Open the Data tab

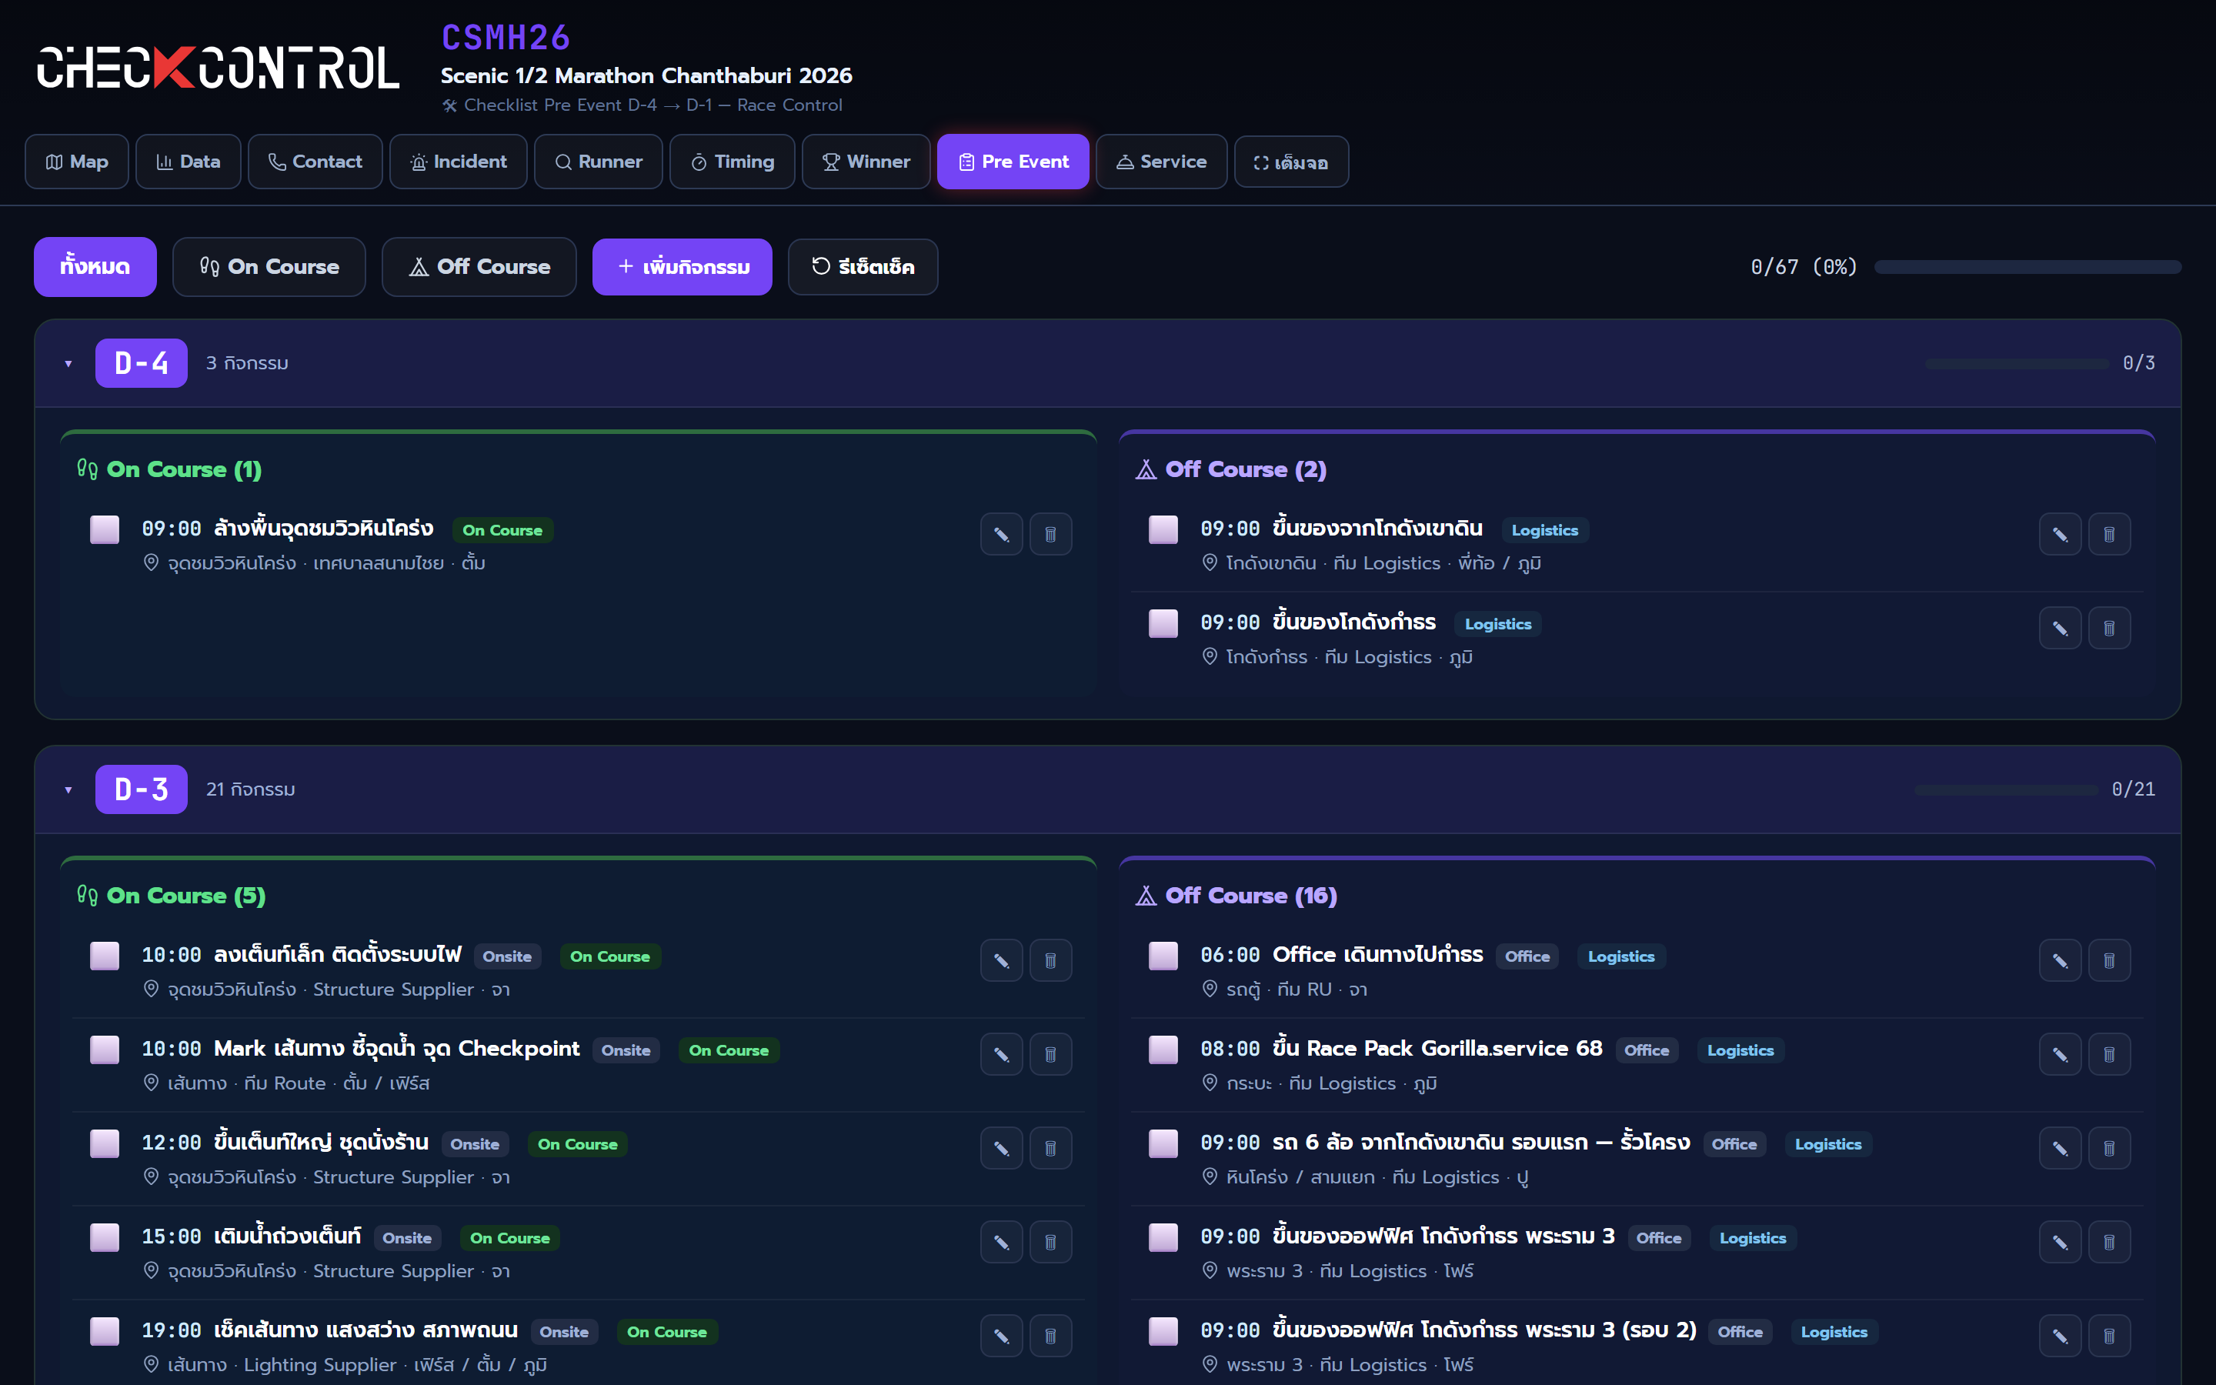pos(188,162)
